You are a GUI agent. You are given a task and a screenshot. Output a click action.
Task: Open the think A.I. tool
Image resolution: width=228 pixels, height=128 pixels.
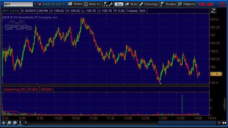(x=92, y=4)
